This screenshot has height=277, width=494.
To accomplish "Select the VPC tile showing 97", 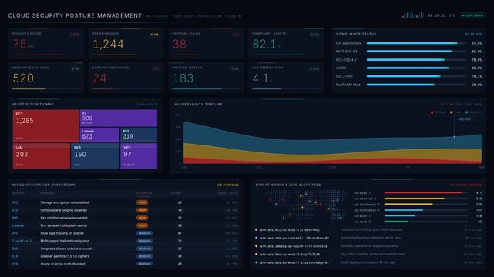I will click(x=139, y=156).
